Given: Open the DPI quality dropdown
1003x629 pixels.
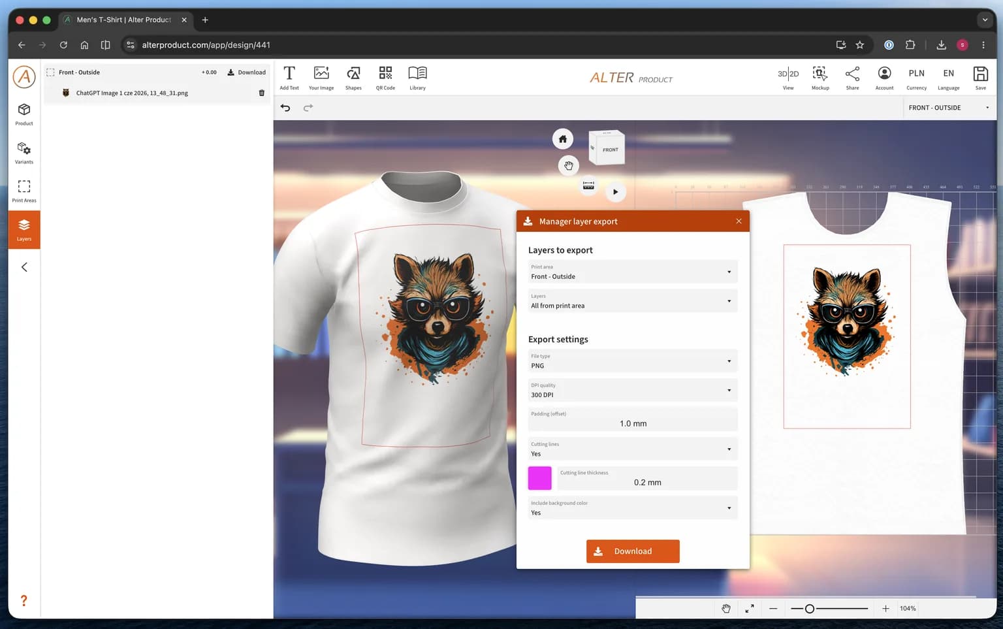Looking at the screenshot, I should pos(632,390).
